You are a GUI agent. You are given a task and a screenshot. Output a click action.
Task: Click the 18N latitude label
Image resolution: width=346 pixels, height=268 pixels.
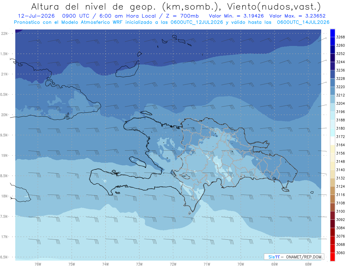click(4, 196)
